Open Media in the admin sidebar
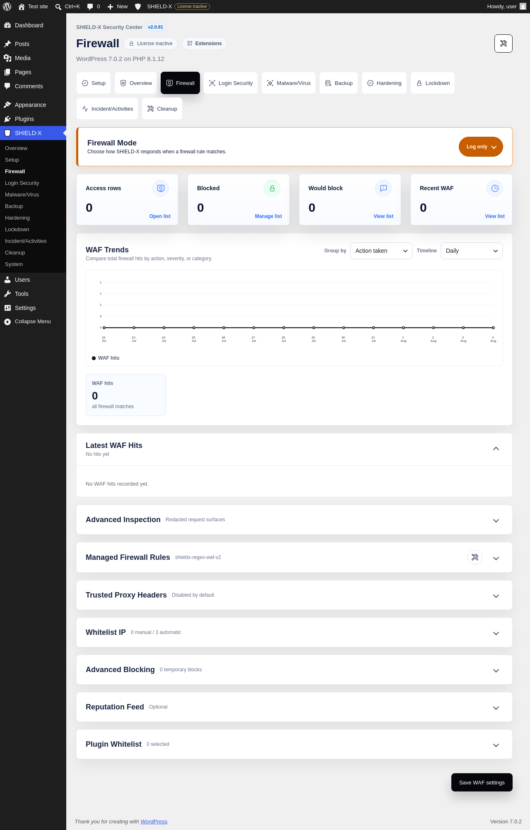530x830 pixels. (33, 58)
